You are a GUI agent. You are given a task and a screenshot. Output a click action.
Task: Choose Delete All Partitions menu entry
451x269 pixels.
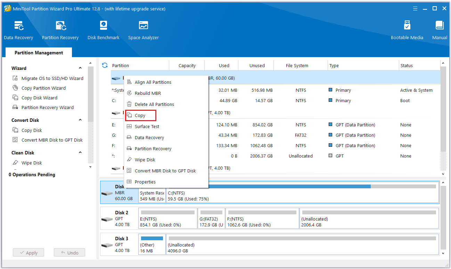pyautogui.click(x=166, y=104)
